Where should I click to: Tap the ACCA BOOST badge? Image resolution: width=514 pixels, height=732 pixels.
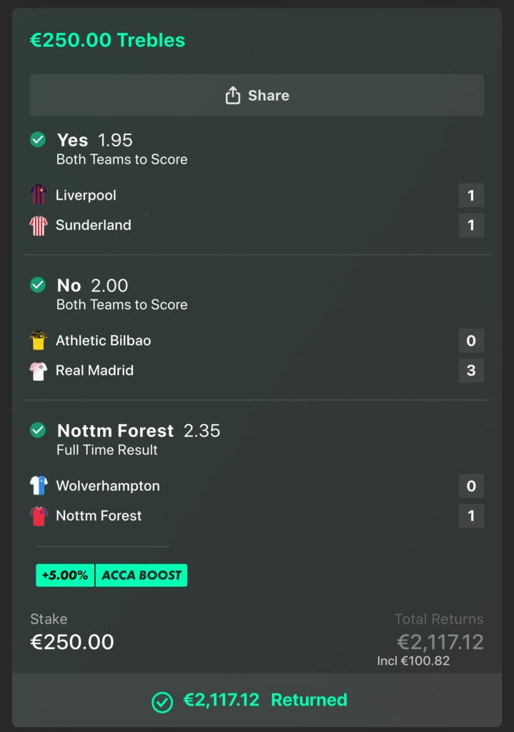(x=141, y=575)
